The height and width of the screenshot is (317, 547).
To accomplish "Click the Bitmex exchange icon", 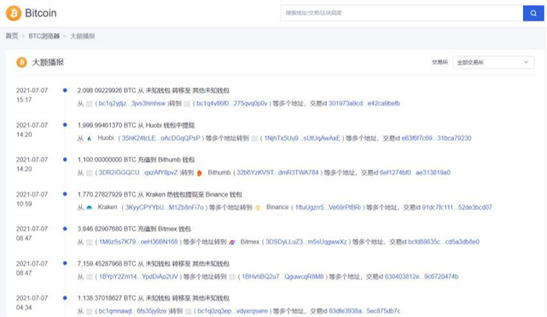I will point(232,242).
